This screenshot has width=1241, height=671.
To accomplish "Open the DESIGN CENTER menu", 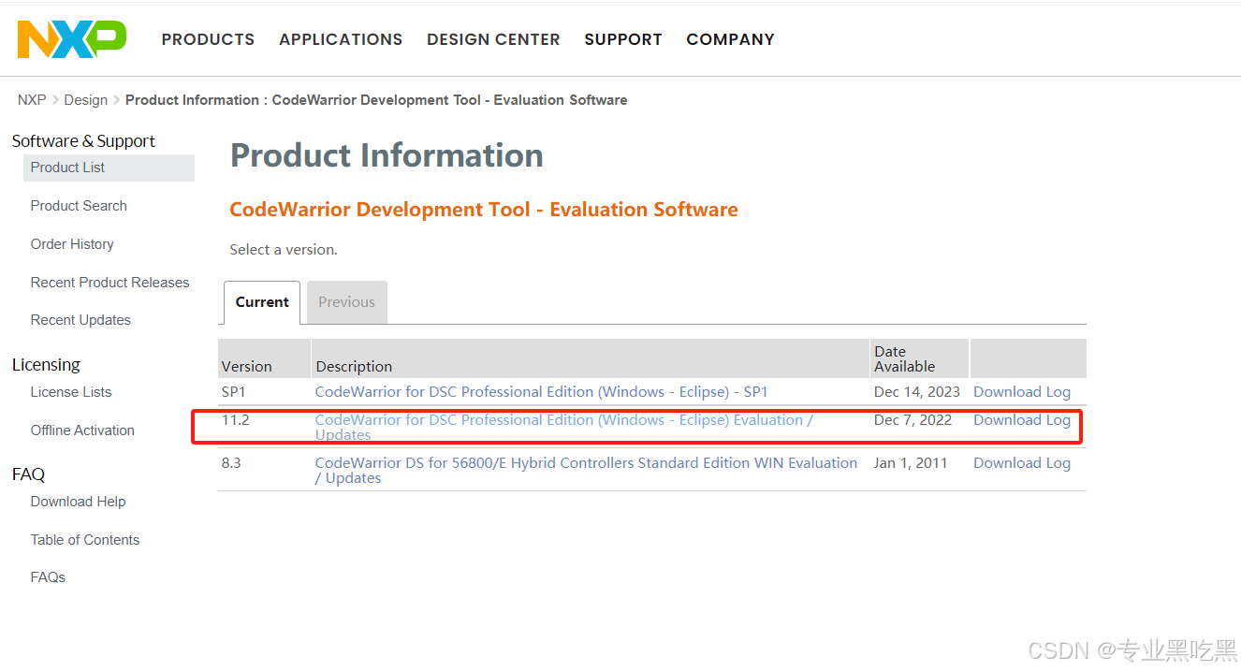I will coord(493,39).
